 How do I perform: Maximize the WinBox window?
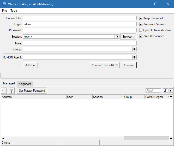[x=156, y=4]
